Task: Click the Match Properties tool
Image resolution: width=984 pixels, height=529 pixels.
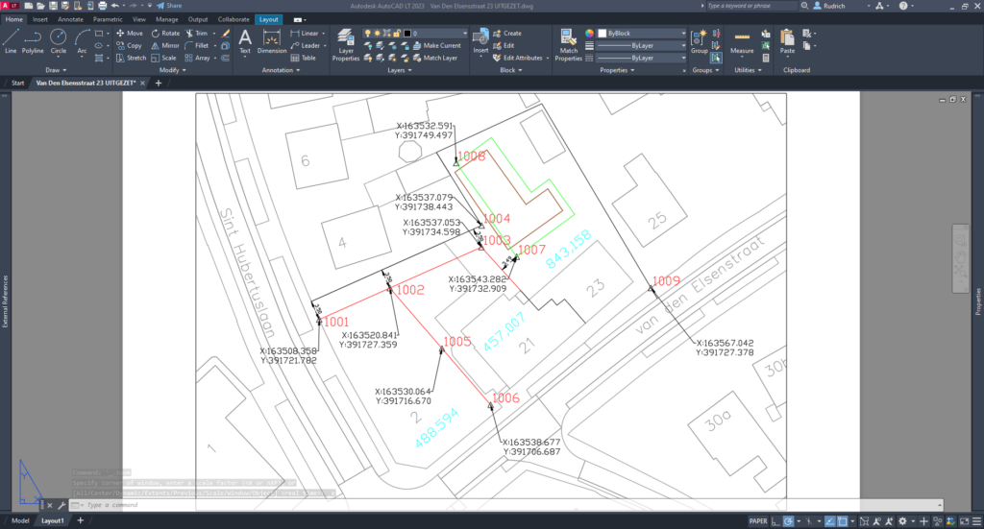Action: coord(569,44)
